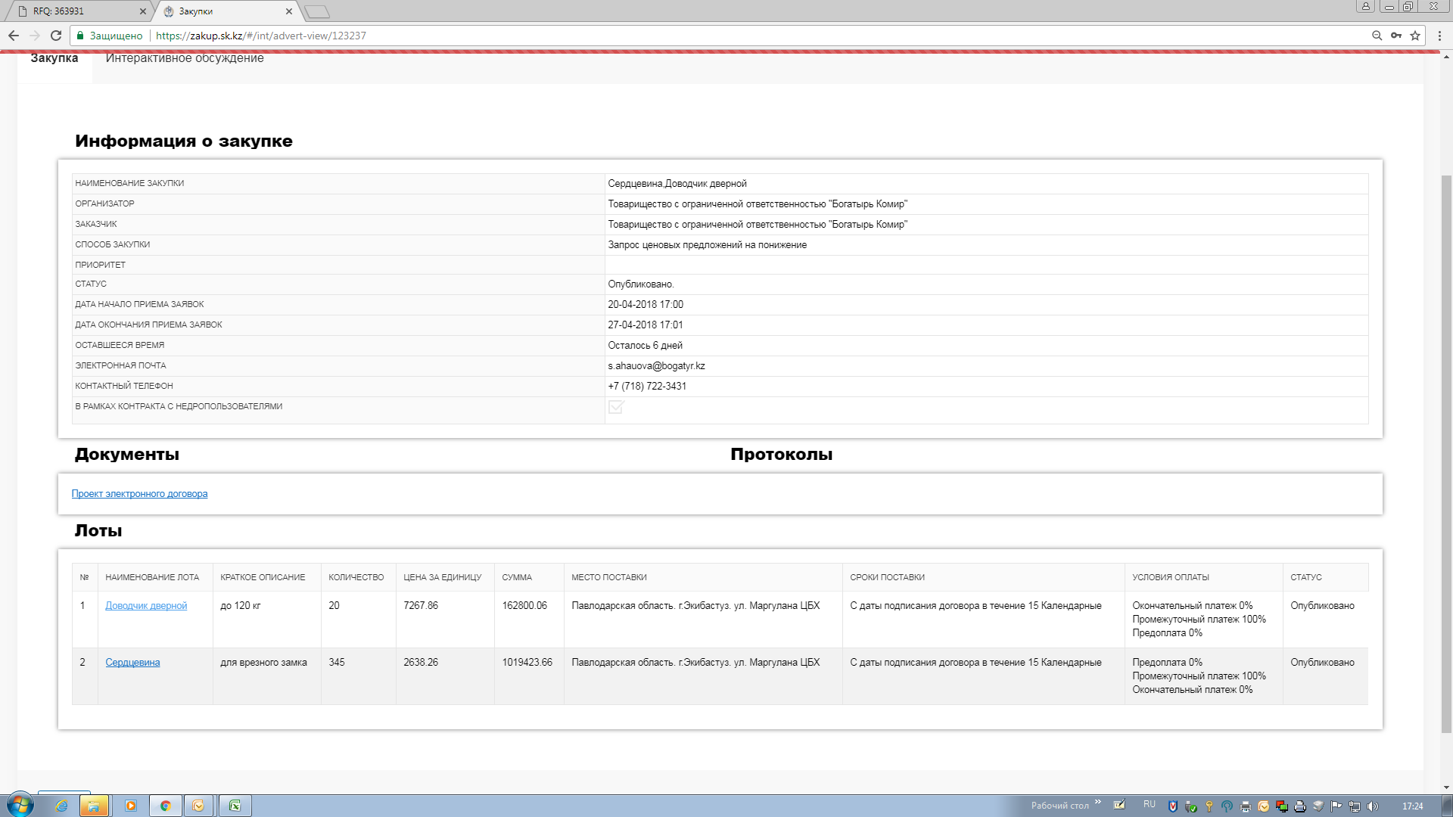This screenshot has height=817, width=1453.
Task: Open Windows Media Player on taskbar
Action: pos(130,806)
